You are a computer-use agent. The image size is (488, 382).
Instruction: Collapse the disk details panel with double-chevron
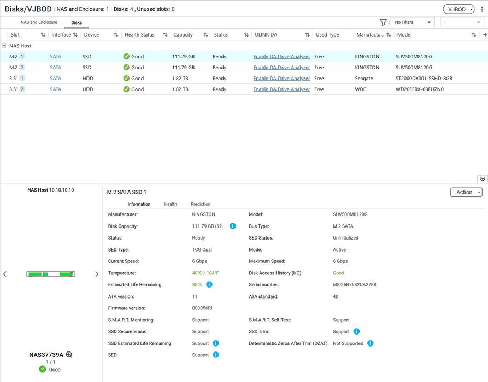[x=482, y=179]
